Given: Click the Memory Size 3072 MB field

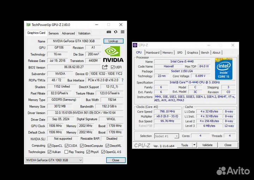Looking at the screenshot, I should point(60,106).
